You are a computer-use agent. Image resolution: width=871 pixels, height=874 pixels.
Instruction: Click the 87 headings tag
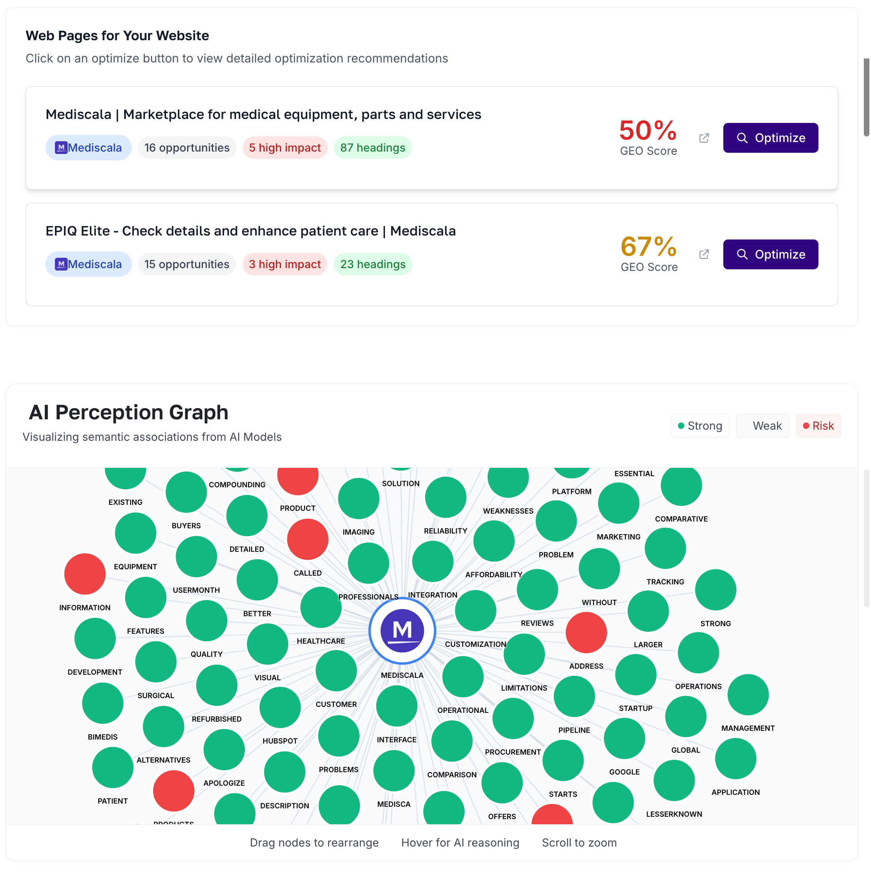(x=373, y=148)
